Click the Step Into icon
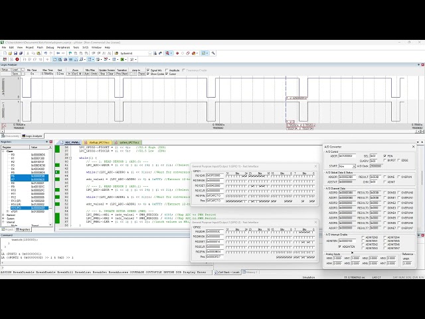 click(25, 59)
